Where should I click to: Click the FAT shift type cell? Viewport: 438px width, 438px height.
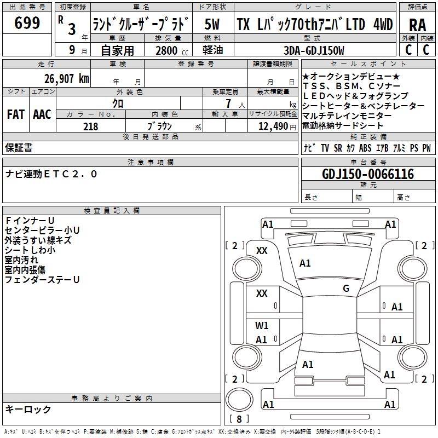tap(15, 114)
